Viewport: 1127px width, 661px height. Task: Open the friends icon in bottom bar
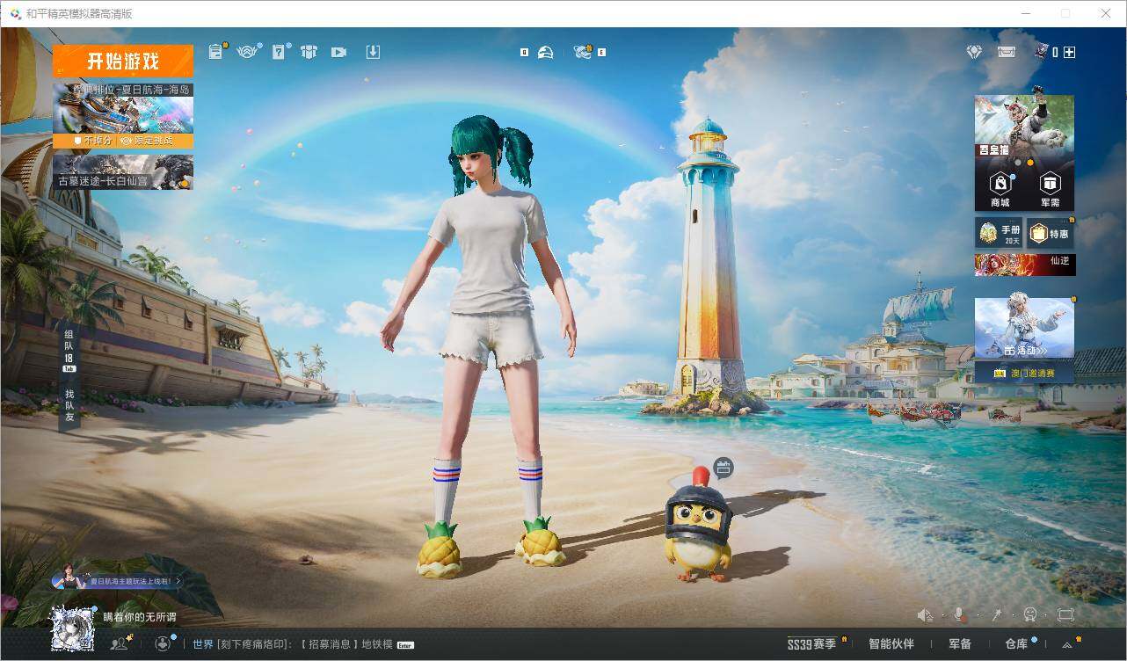pyautogui.click(x=120, y=643)
